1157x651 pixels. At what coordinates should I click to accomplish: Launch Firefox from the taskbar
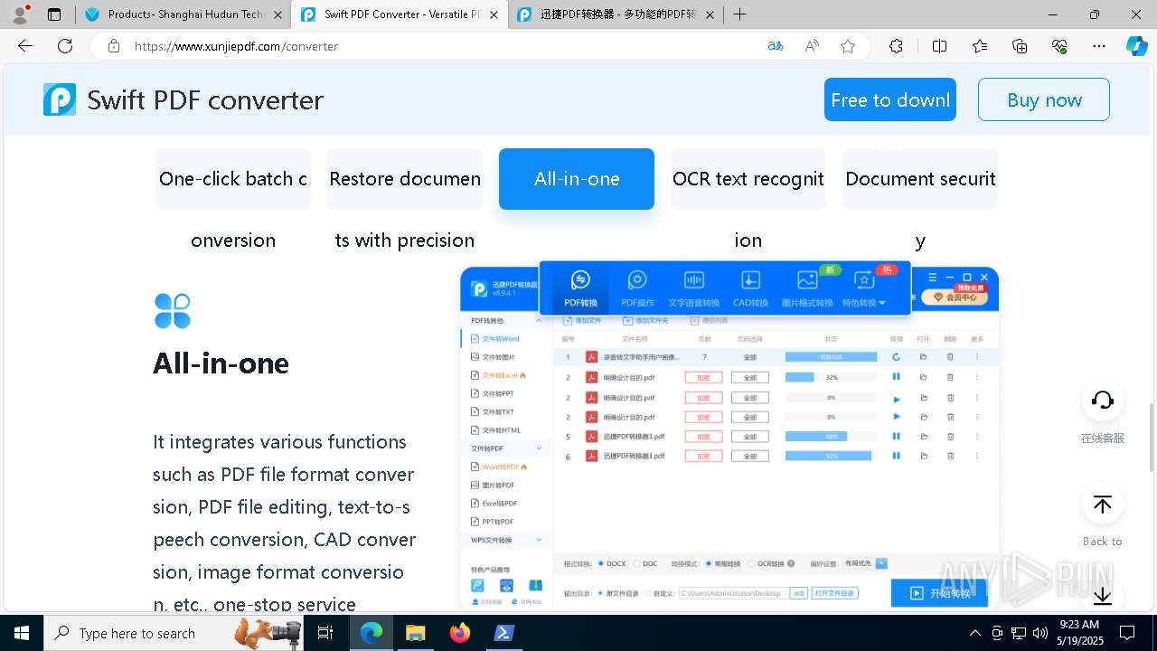(459, 633)
